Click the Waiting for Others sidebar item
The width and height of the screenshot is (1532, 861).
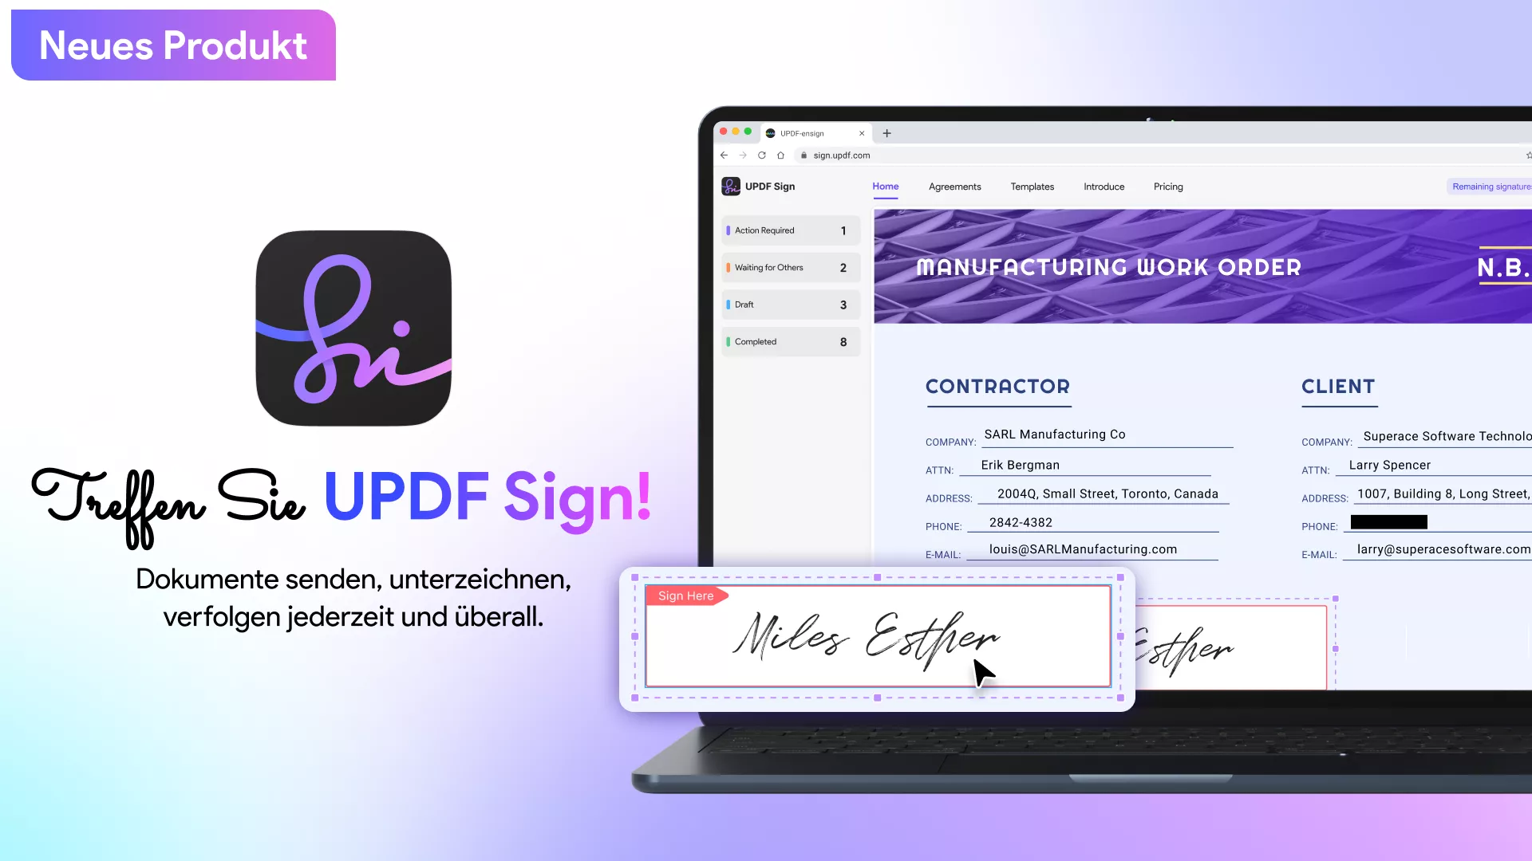pyautogui.click(x=788, y=267)
